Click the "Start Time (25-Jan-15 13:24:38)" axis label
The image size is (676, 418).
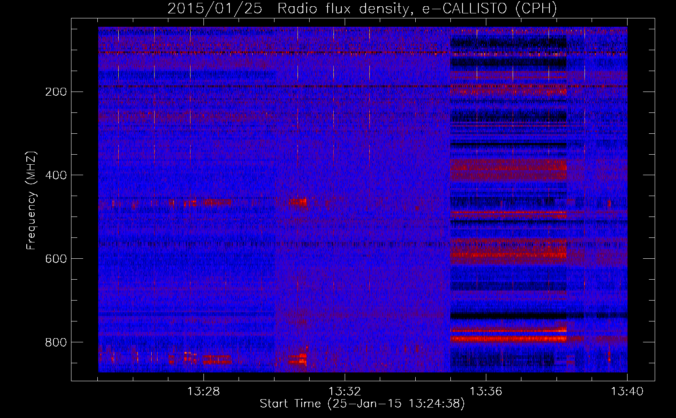point(362,404)
